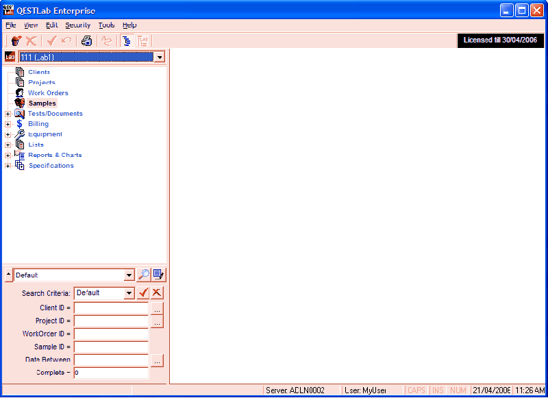Viewport: 548px width, 398px height.
Task: Open the Tools menu
Action: click(106, 25)
